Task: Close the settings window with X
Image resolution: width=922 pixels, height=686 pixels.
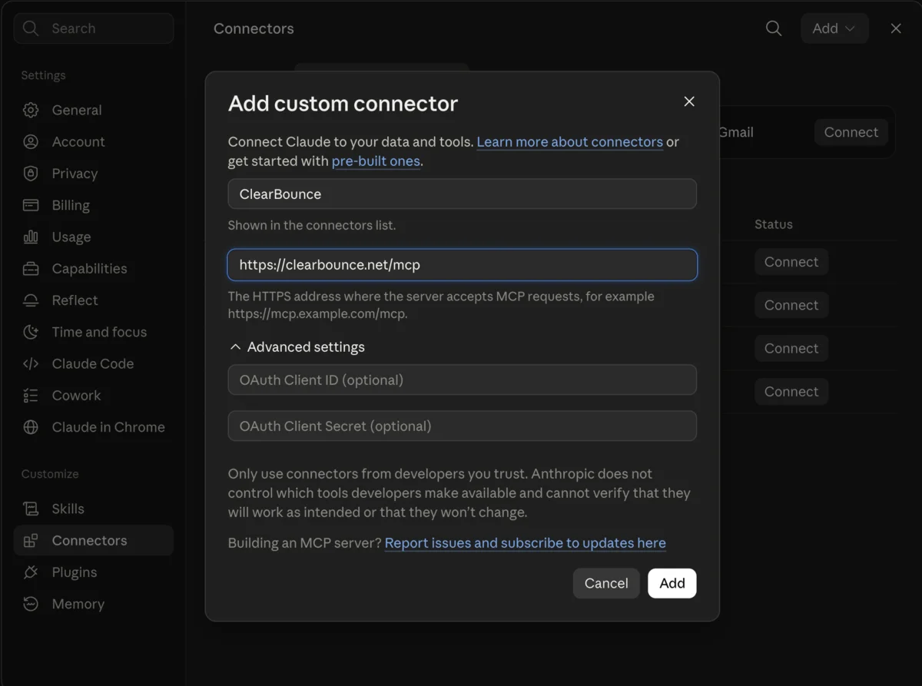Action: 896,28
